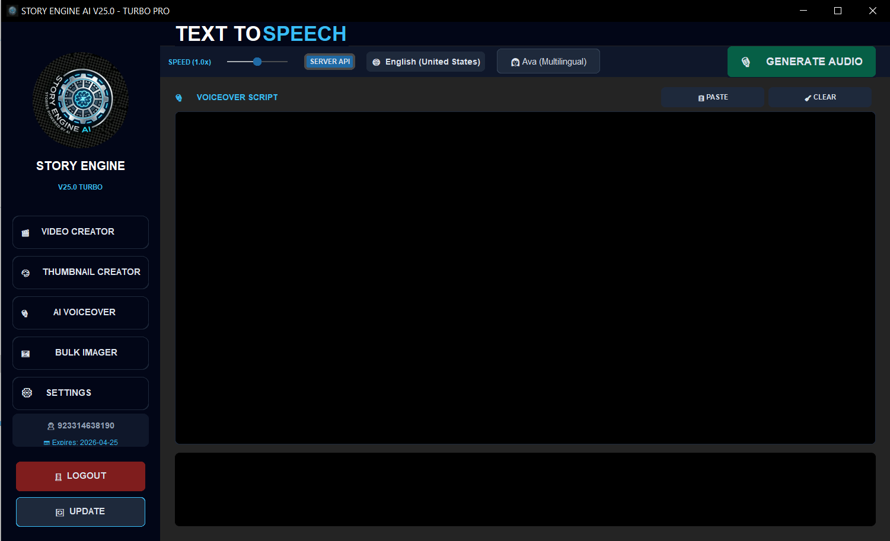
Task: Click the user icon beside 923314638190
Action: coord(50,425)
